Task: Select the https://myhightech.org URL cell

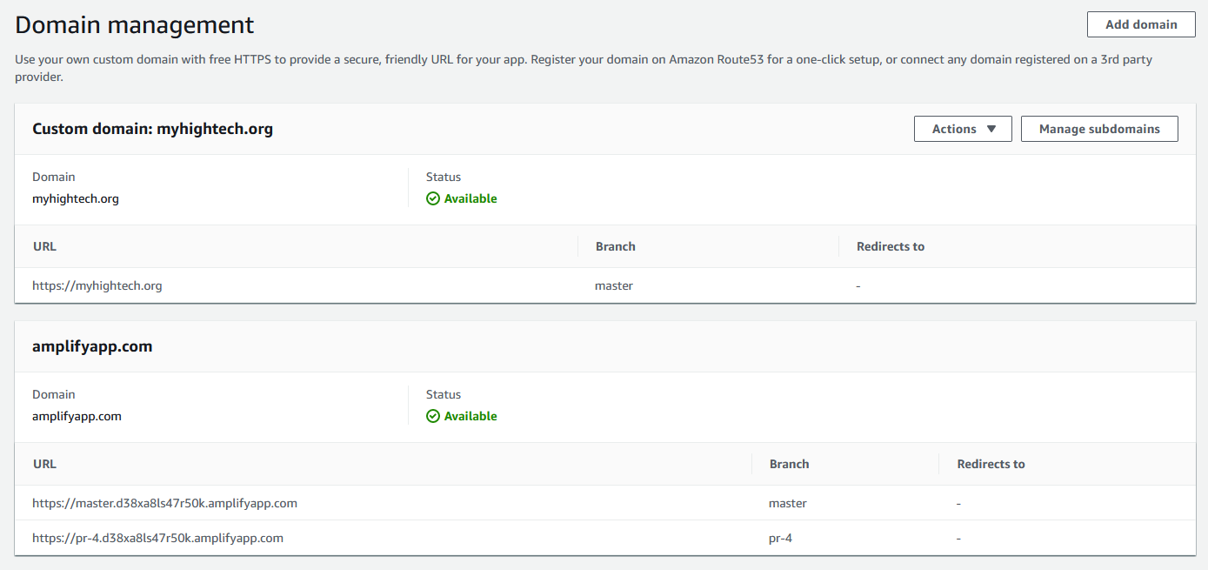Action: click(97, 285)
